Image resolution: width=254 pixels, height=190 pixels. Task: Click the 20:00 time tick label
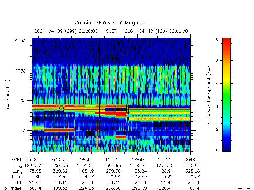point(164,160)
